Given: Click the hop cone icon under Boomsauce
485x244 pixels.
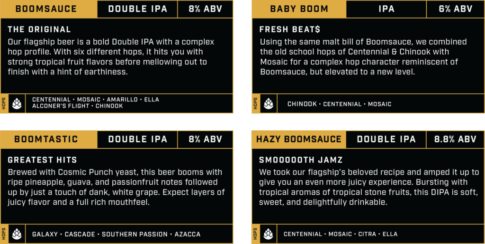Looking at the screenshot, I should point(16,103).
